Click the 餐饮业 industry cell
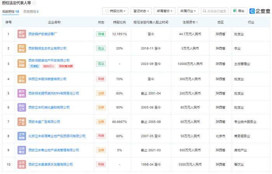Image resolution: width=272 pixels, height=174 pixels. click(239, 164)
